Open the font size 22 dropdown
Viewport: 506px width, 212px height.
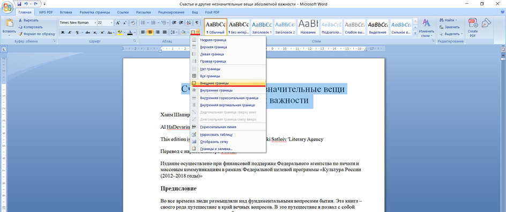[x=111, y=23]
